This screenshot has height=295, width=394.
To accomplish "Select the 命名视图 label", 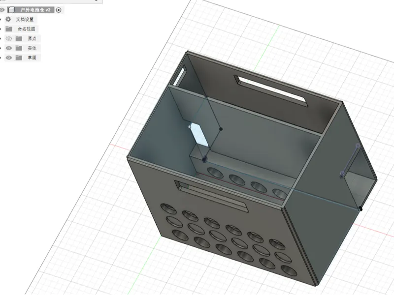I will pyautogui.click(x=27, y=29).
